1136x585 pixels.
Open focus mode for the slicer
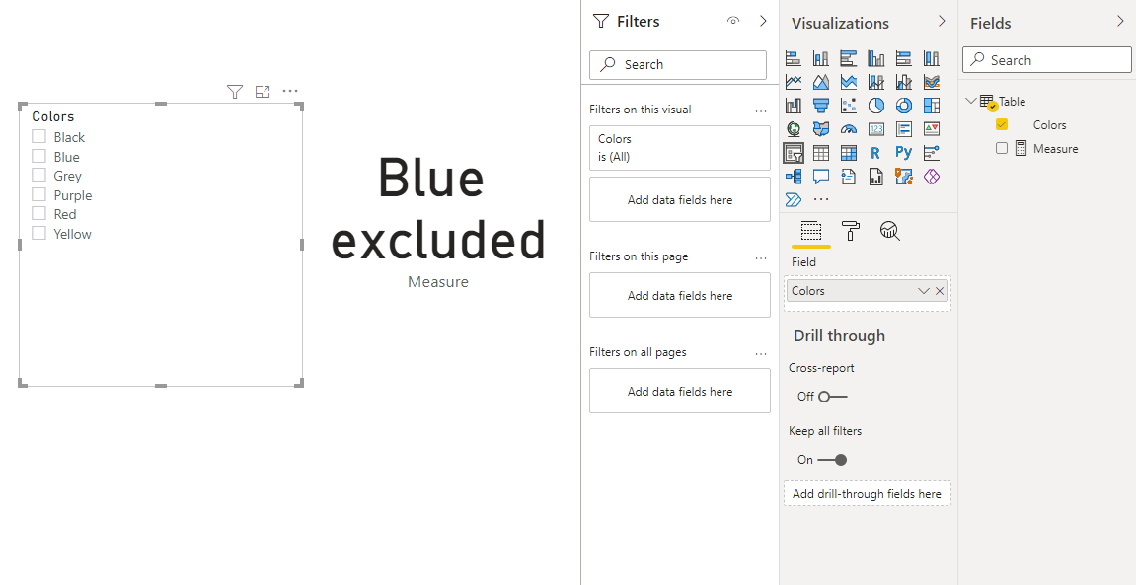[x=263, y=91]
